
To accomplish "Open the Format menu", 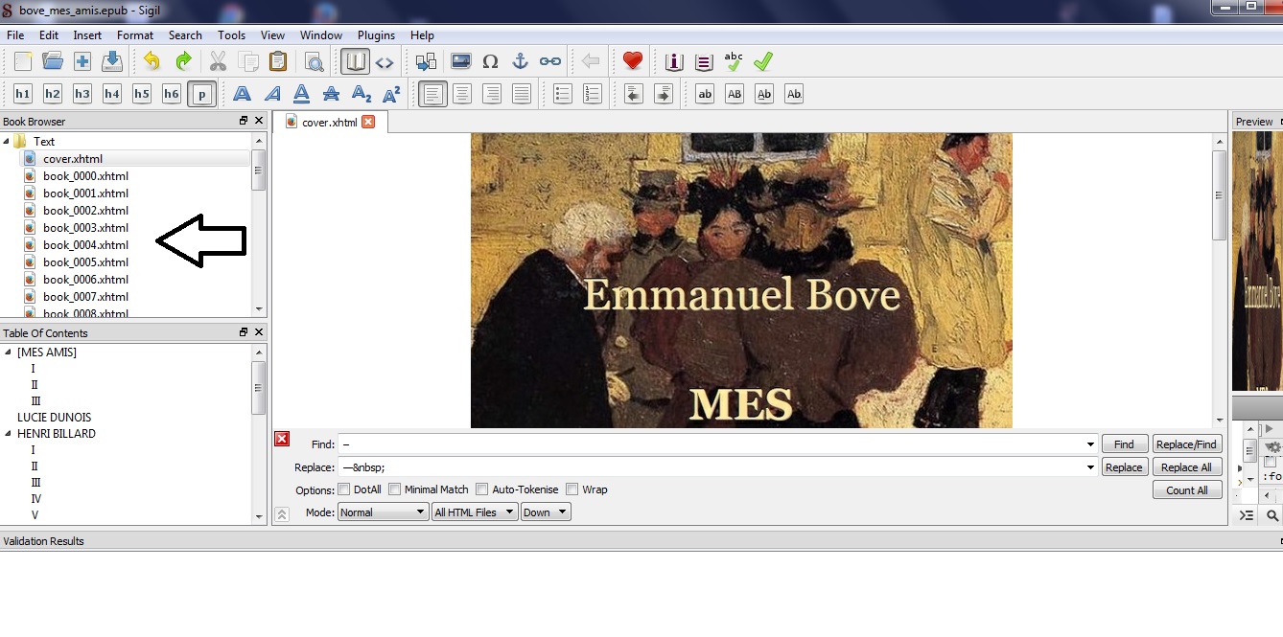I will tap(135, 35).
